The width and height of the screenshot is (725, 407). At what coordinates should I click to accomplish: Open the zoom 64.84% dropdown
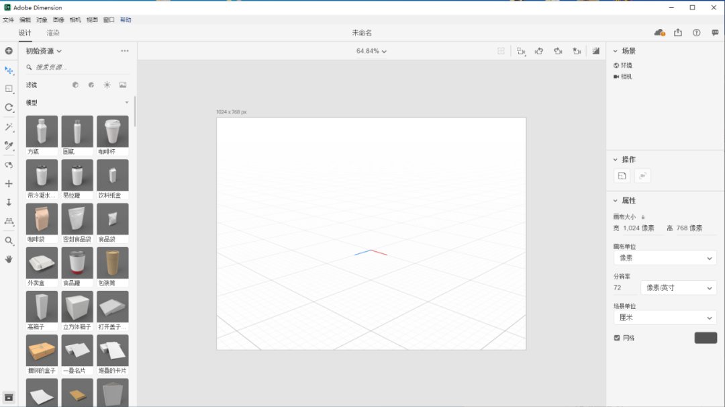[371, 51]
